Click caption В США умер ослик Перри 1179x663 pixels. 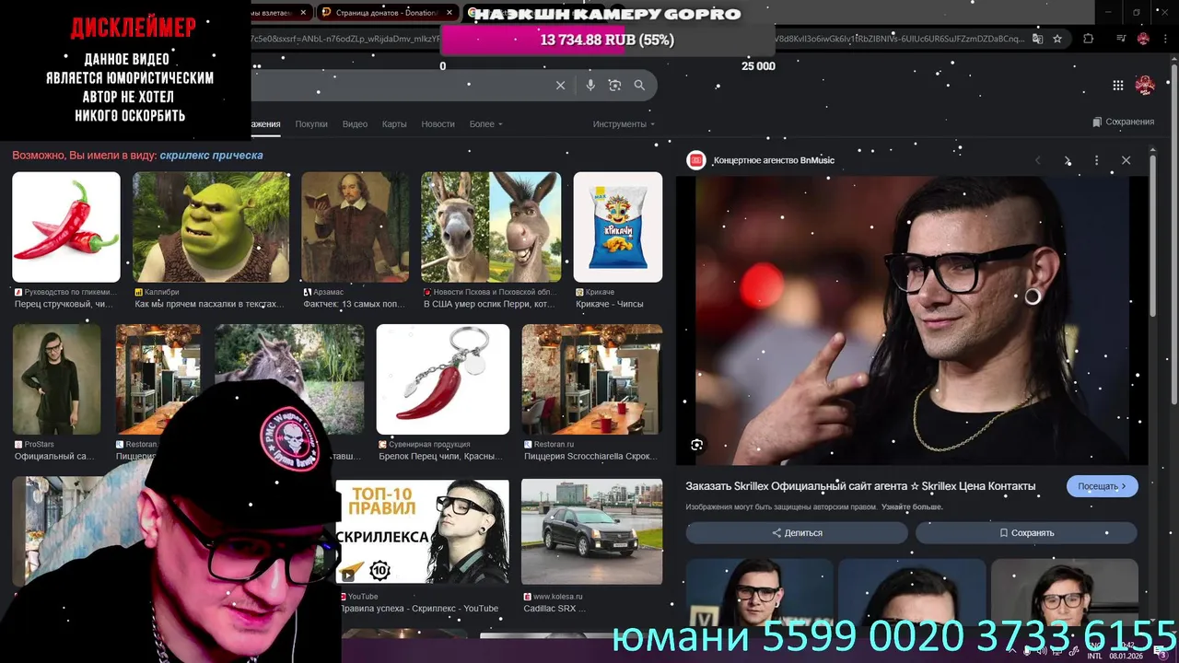489,304
